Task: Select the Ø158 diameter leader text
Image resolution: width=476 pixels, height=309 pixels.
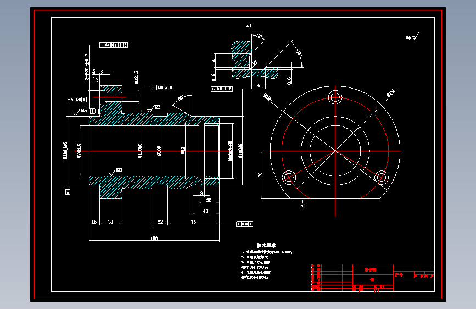Action: coord(391,93)
